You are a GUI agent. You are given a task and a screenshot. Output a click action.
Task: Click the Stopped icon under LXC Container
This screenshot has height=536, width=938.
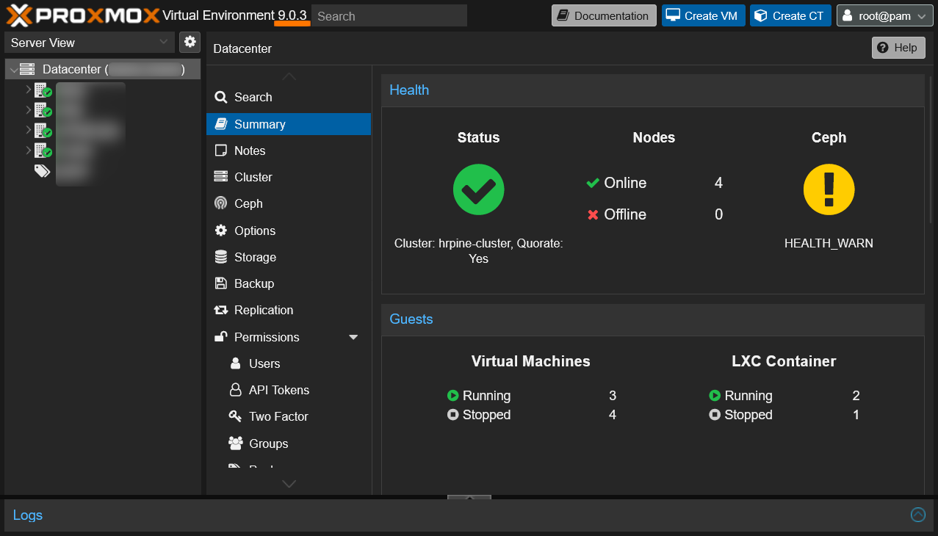(x=715, y=415)
